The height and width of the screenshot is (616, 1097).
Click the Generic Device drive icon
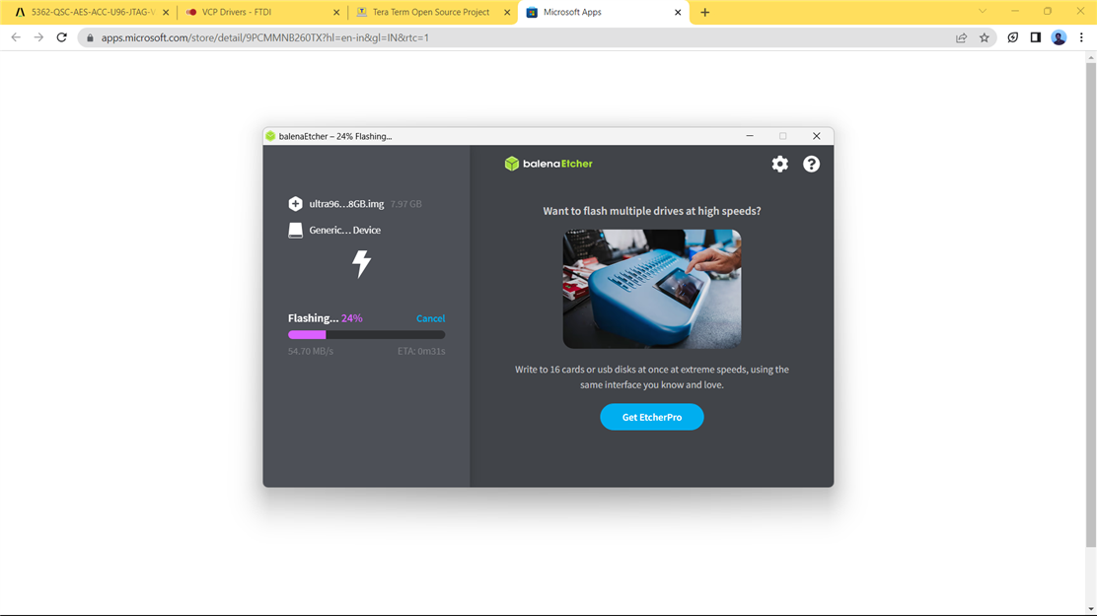(x=295, y=230)
